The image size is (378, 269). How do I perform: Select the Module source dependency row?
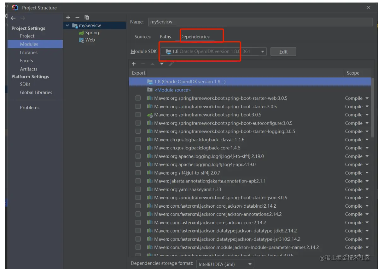pyautogui.click(x=250, y=90)
